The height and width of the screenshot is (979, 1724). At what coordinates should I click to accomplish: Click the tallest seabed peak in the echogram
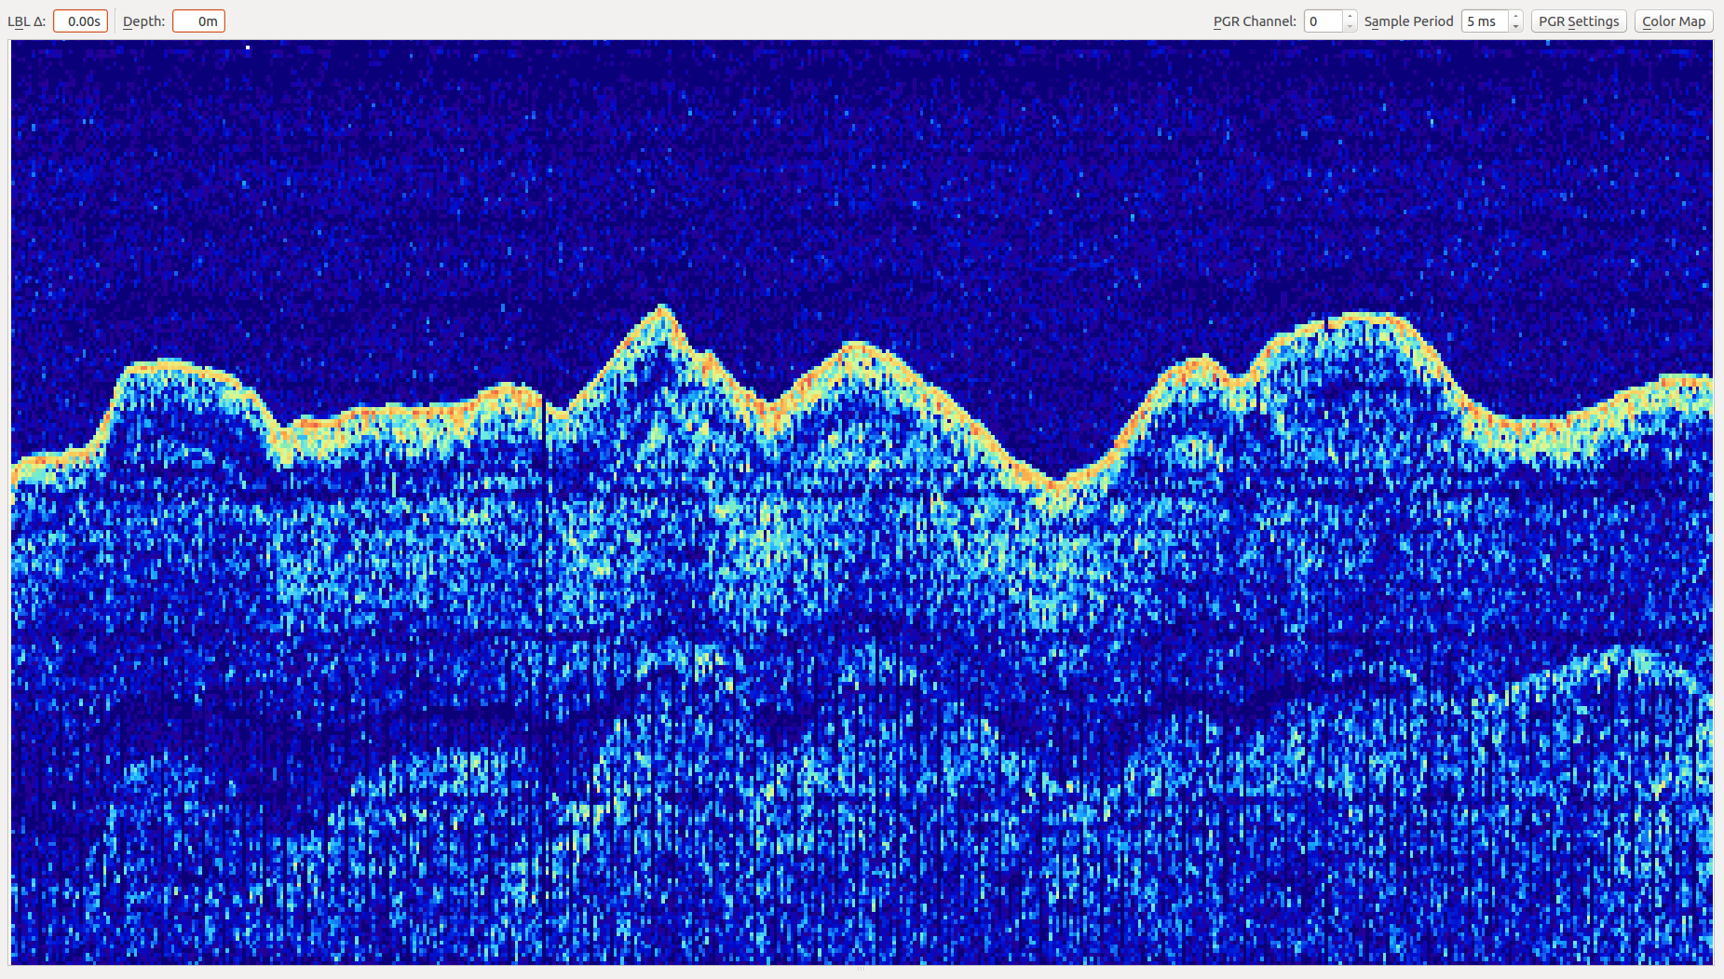tap(662, 308)
